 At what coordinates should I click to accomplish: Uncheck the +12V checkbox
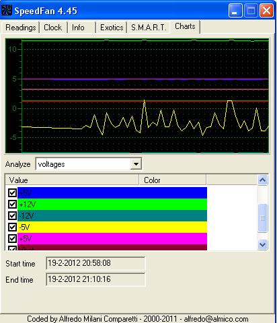click(12, 204)
